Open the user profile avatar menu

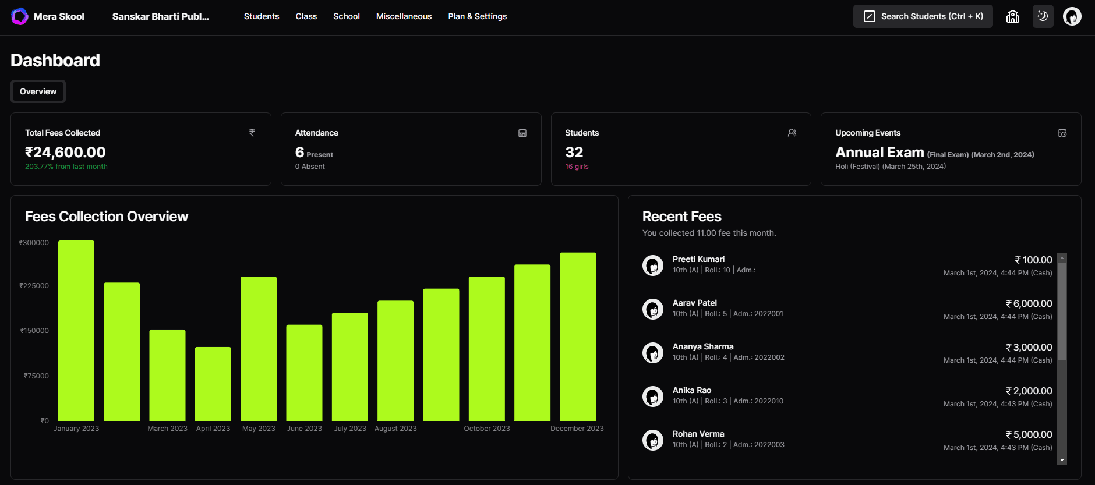pos(1072,16)
